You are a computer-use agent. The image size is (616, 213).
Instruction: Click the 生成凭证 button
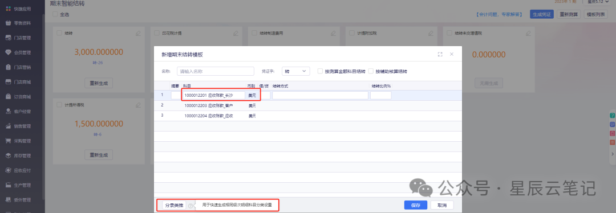click(x=542, y=14)
